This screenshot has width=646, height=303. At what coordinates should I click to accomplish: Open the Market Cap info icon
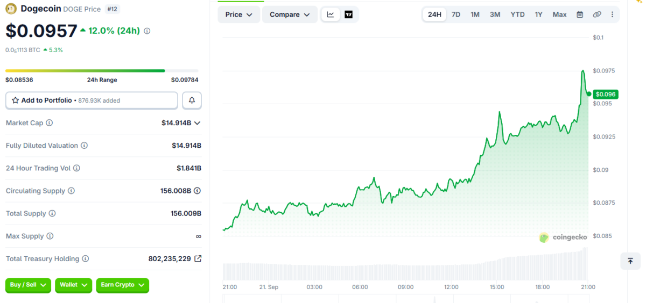[50, 123]
